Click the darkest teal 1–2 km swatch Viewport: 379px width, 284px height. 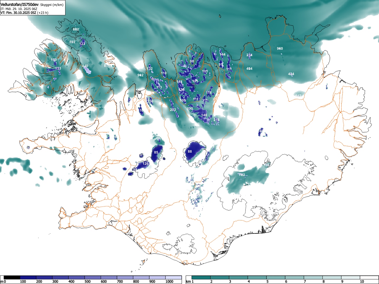201,277
